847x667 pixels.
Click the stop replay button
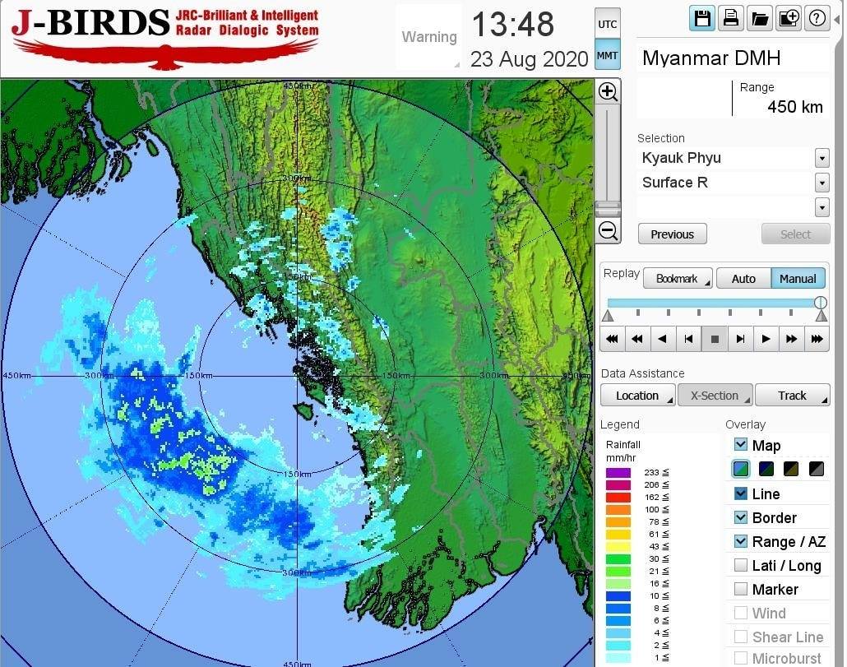point(715,338)
